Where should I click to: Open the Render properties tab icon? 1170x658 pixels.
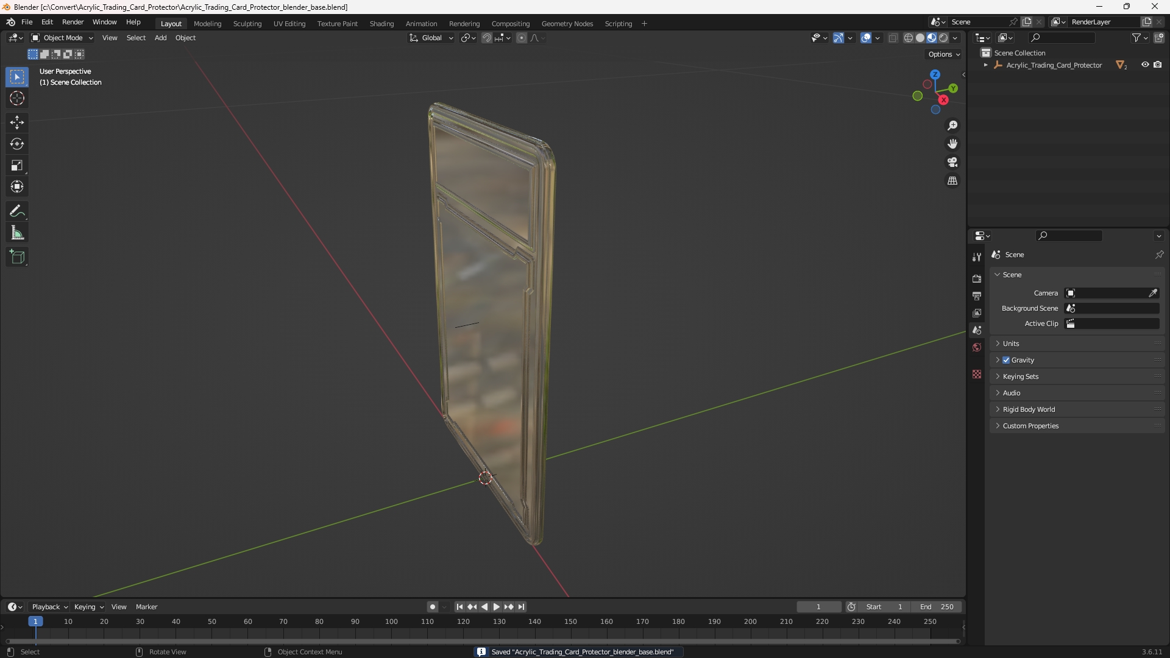(977, 278)
